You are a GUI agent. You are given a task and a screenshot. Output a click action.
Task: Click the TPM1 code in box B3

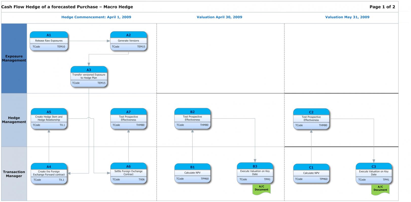267,180
